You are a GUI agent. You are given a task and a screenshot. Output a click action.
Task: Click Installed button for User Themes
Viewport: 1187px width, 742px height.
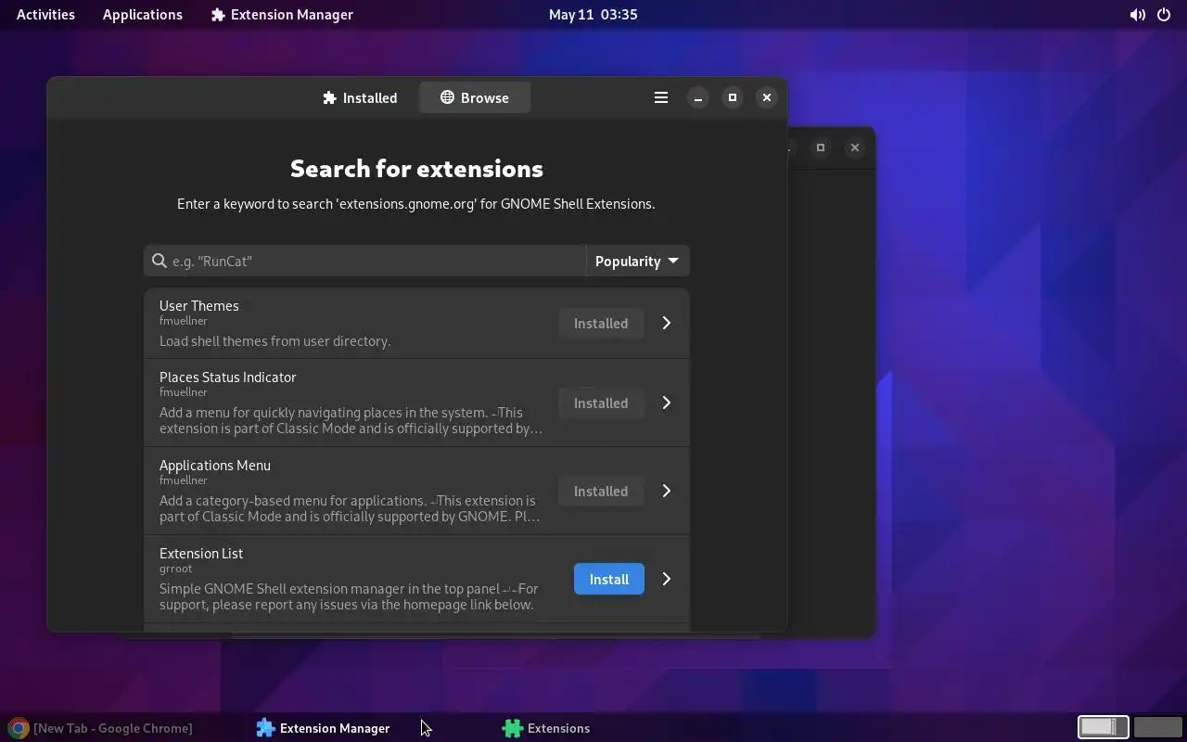(601, 323)
